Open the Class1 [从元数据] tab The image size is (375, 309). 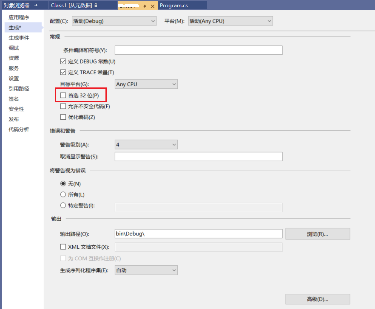click(x=71, y=5)
